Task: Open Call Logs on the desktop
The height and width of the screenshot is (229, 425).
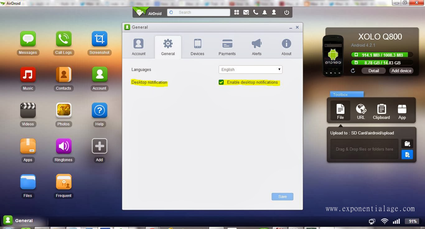Action: [63, 39]
